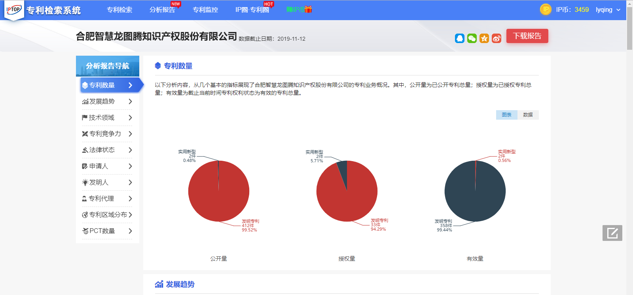Screen dimensions: 633x295
Task: Open the 专利检索 menu
Action: (119, 10)
